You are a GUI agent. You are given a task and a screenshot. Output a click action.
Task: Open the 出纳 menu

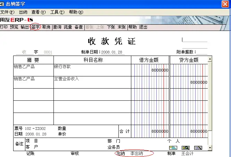[23, 12]
